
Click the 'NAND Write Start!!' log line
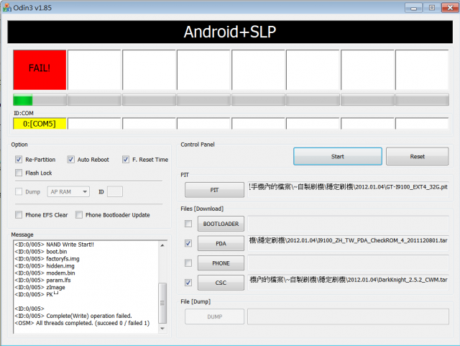55,245
